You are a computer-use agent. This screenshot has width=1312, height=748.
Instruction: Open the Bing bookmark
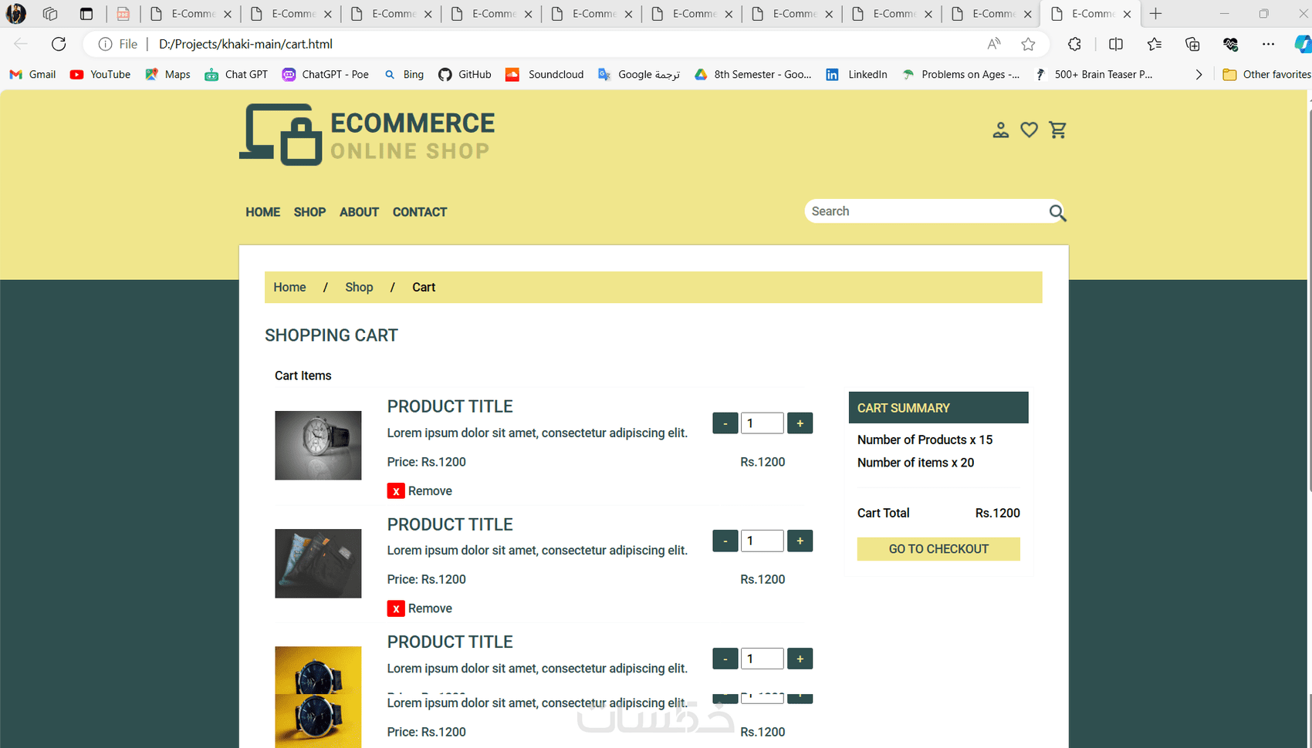pos(404,75)
